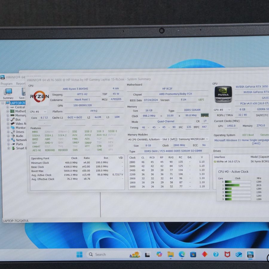Select the Drives icon in the tree
The width and height of the screenshot is (269, 269).
[13, 132]
